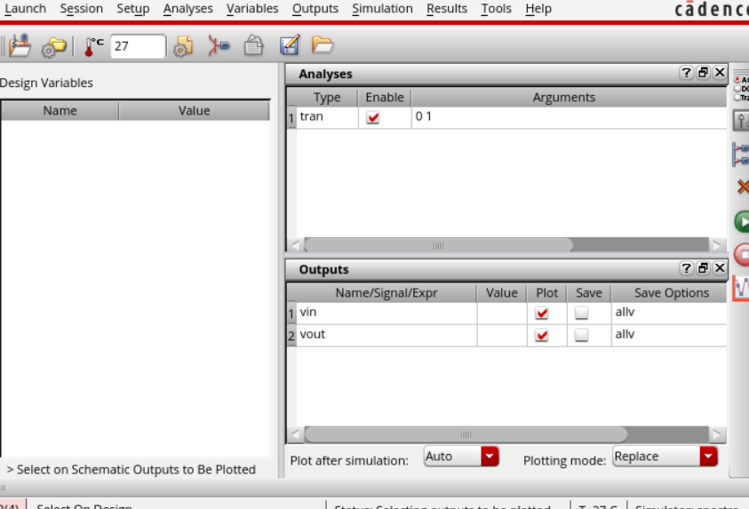
Task: Click Outputs panel scroll right arrow
Action: (x=716, y=434)
